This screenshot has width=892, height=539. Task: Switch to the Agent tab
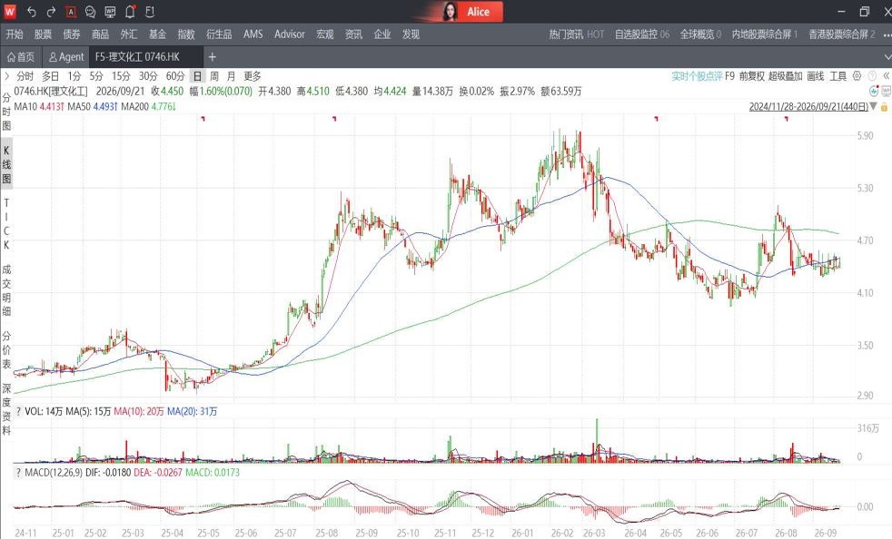click(66, 57)
